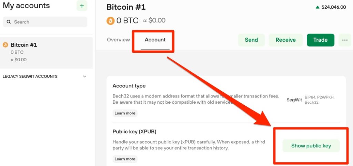
Task: Open the Receive dialog
Action: pyautogui.click(x=286, y=40)
